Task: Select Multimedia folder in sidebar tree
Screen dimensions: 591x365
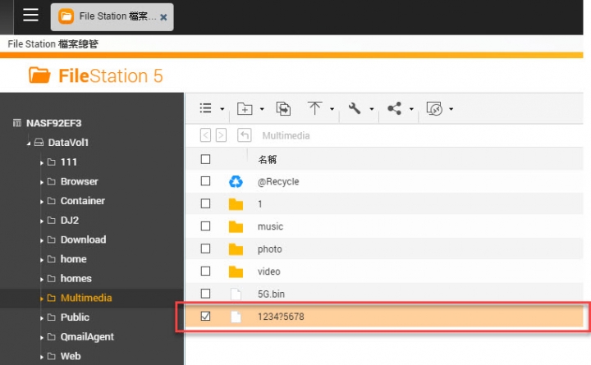Action: click(86, 298)
